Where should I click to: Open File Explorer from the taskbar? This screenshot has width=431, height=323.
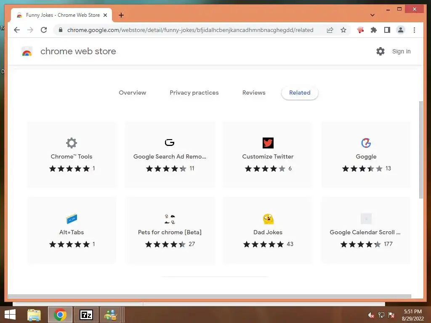[x=34, y=315]
